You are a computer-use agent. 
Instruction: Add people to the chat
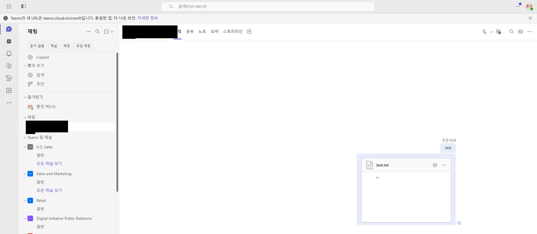[498, 32]
